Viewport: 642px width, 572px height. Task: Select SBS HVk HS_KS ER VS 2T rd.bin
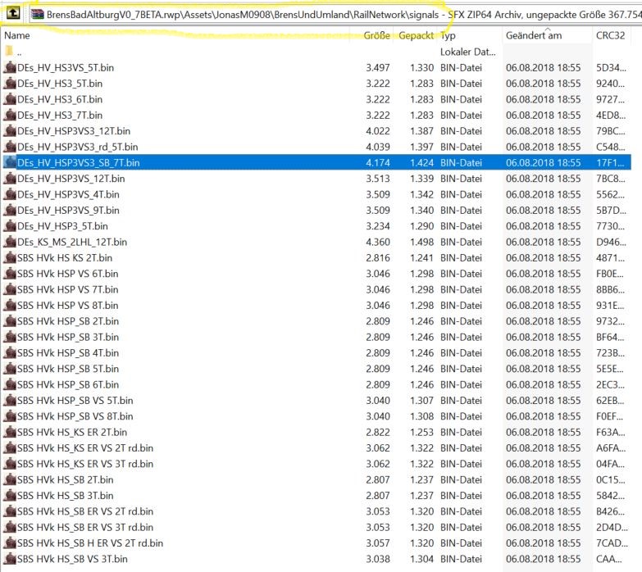[x=316, y=448]
